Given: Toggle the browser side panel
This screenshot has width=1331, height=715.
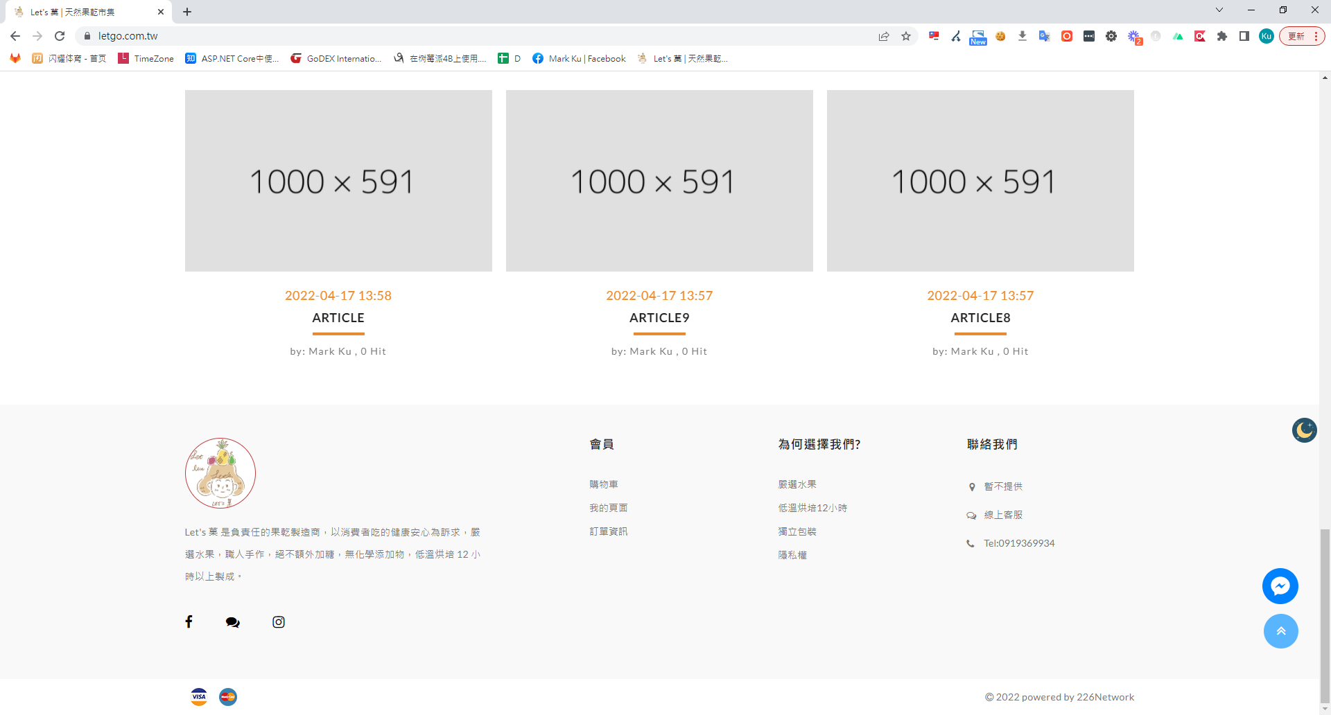Looking at the screenshot, I should click(1244, 36).
